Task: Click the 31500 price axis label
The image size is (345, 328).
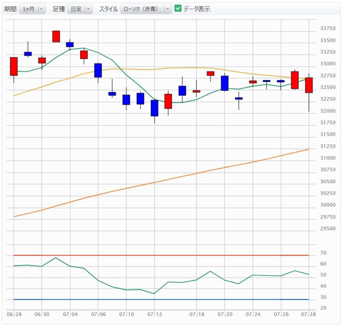Action: (328, 134)
